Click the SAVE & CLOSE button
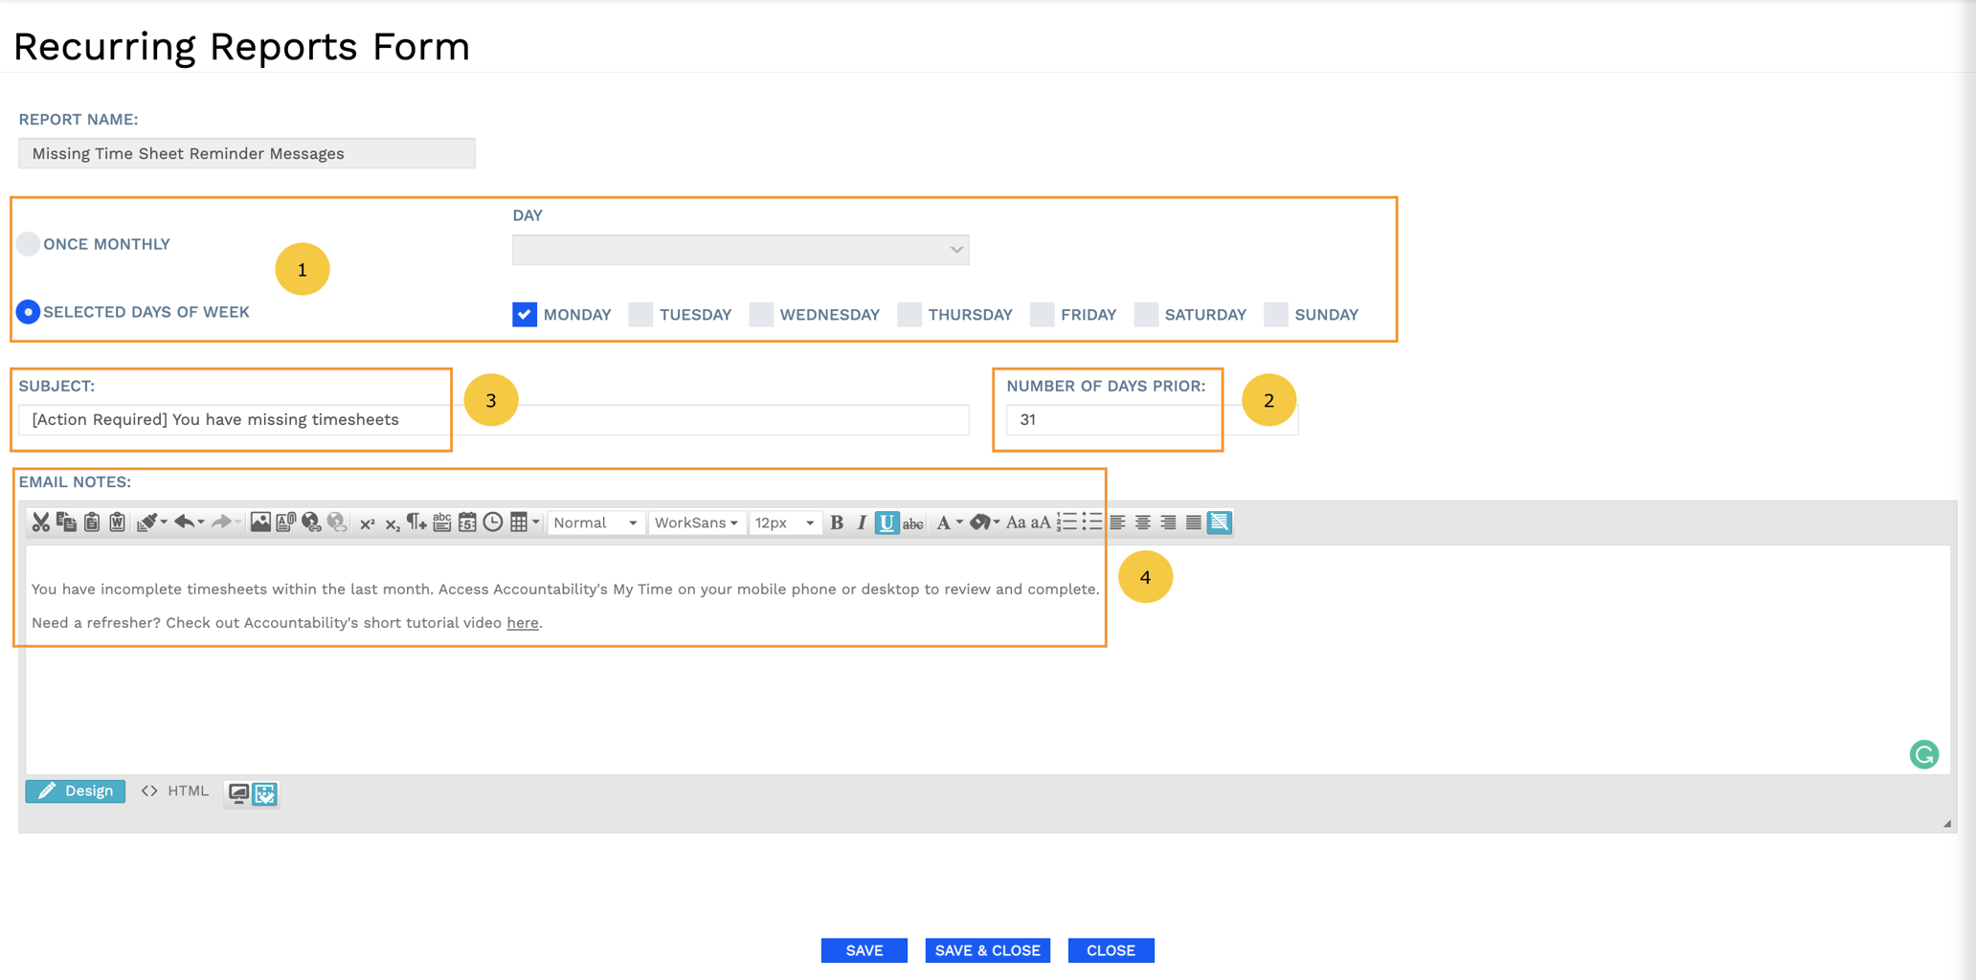Viewport: 1976px width, 980px height. click(x=987, y=949)
